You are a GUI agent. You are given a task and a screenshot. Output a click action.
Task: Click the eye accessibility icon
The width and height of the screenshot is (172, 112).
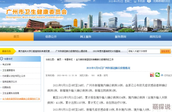(149, 1)
